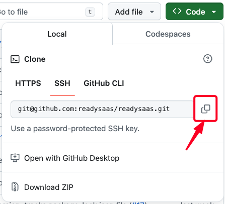The width and height of the screenshot is (225, 204).
Task: Click the GitHub Desktop download-arrow icon
Action: pyautogui.click(x=15, y=158)
